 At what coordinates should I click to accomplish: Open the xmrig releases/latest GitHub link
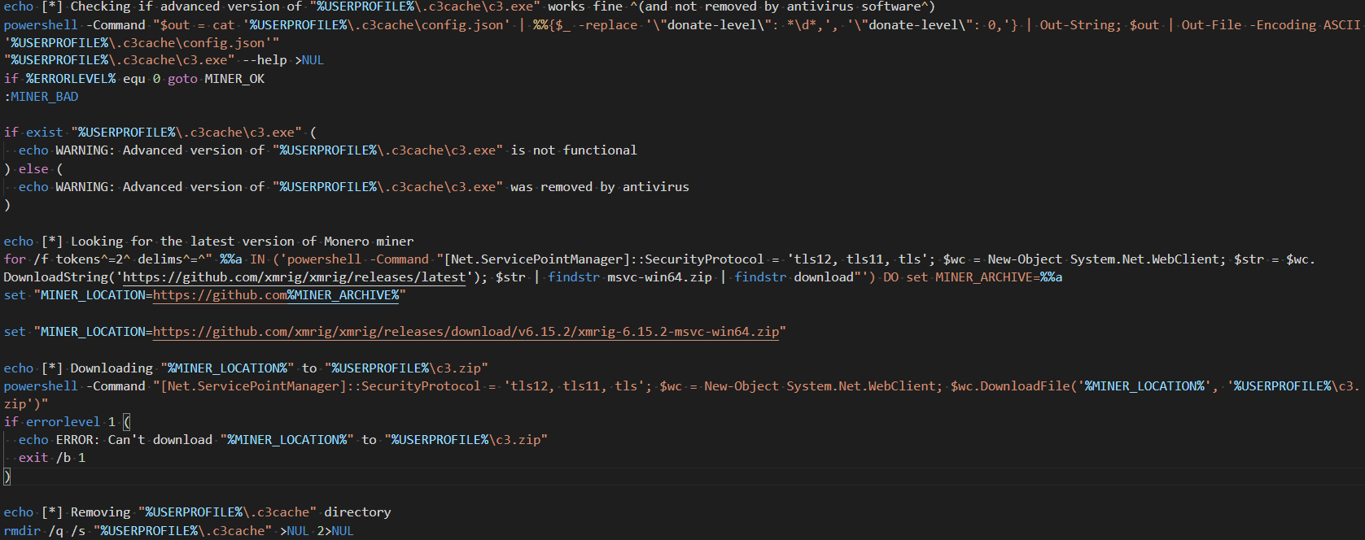(295, 277)
